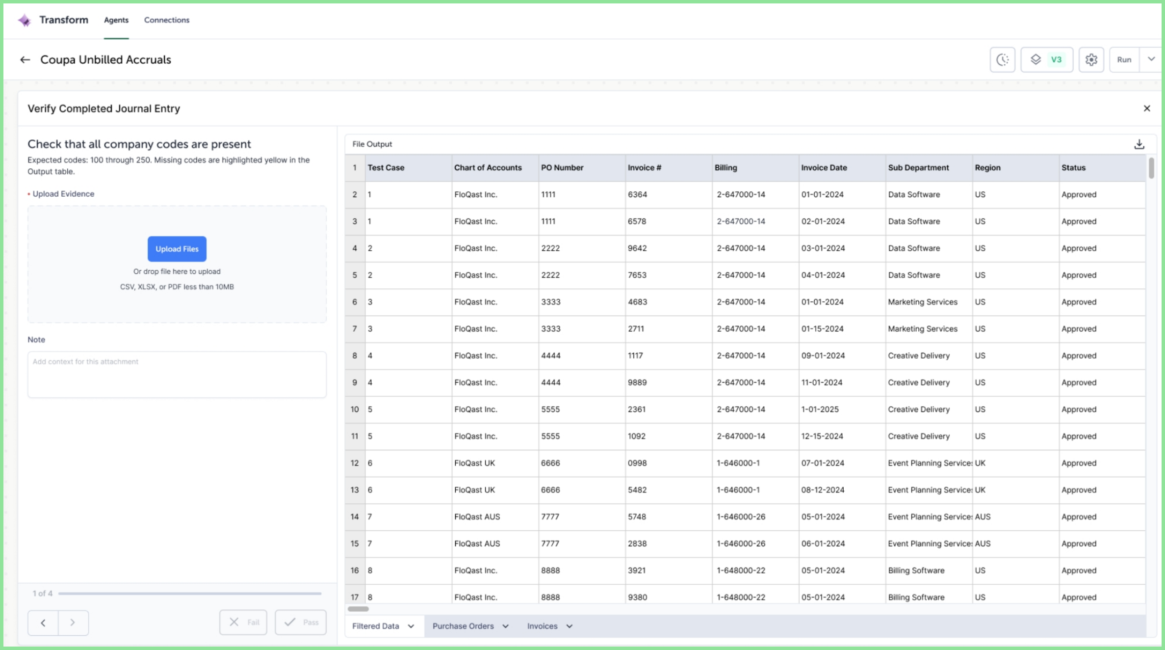Click the horizontal scrollbar under the table
The image size is (1165, 650).
point(358,609)
